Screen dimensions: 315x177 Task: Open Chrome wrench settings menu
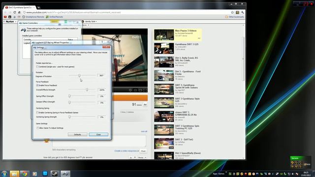pos(243,12)
